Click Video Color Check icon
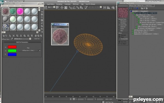This screenshot has width=164, height=103. click(42, 20)
